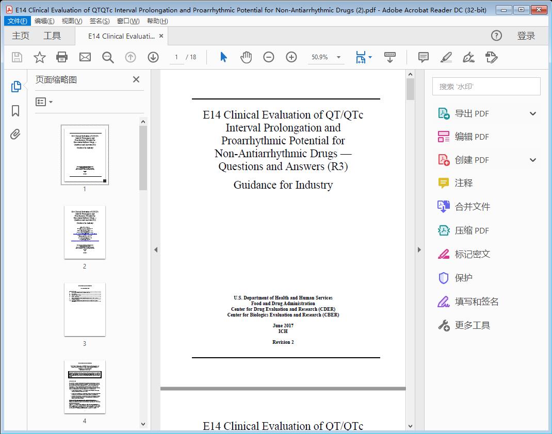This screenshot has height=434, width=552.
Task: Select the Highlight text tool
Action: [x=445, y=57]
